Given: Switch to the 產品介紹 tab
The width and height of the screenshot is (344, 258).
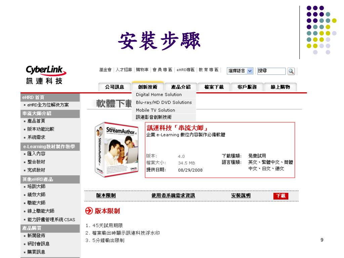Looking at the screenshot, I should (181, 87).
